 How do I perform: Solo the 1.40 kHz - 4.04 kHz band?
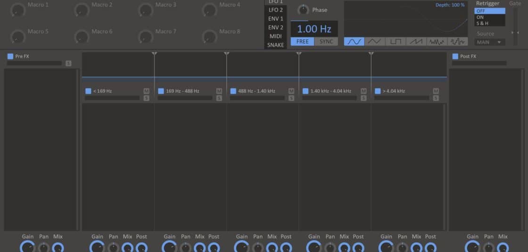click(x=363, y=98)
